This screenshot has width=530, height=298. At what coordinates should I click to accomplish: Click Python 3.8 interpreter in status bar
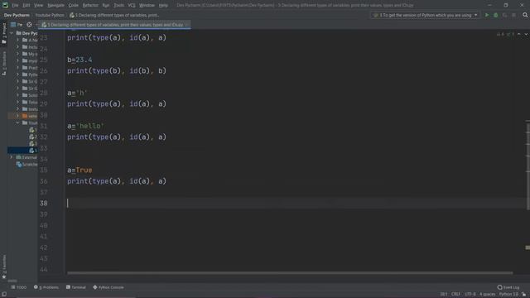508,295
